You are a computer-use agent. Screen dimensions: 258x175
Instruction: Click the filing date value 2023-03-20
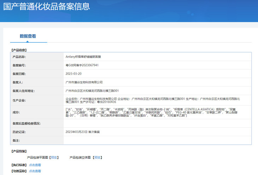coord(74,74)
